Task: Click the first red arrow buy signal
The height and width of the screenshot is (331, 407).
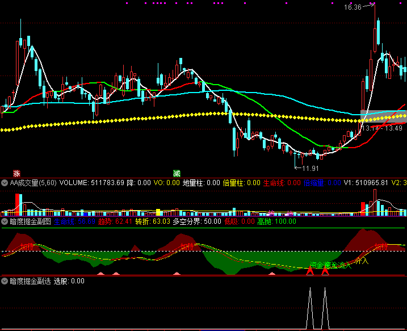Action: point(310,271)
